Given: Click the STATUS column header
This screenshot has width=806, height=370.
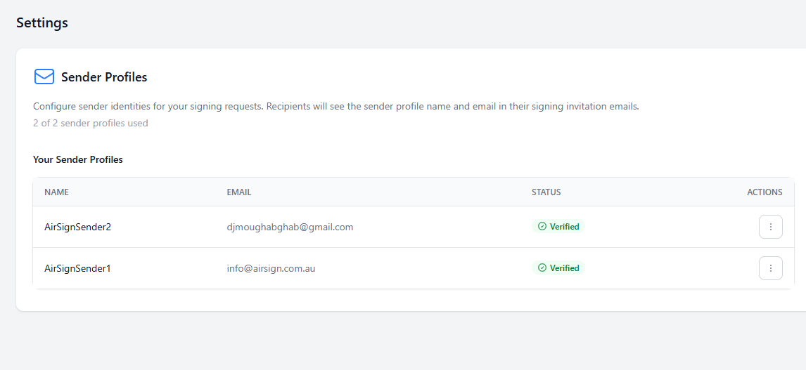Looking at the screenshot, I should click(x=546, y=192).
